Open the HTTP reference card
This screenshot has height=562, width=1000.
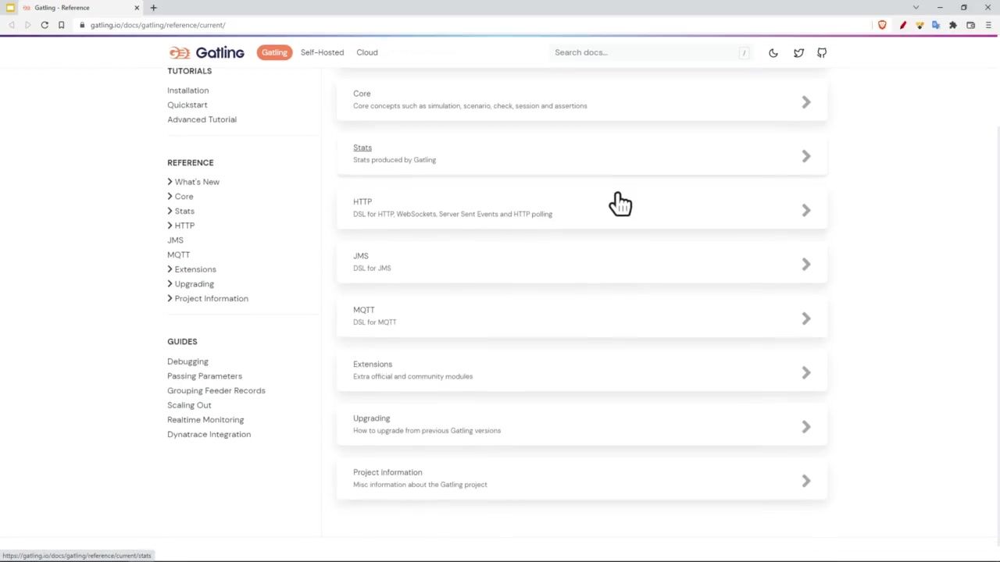click(581, 208)
